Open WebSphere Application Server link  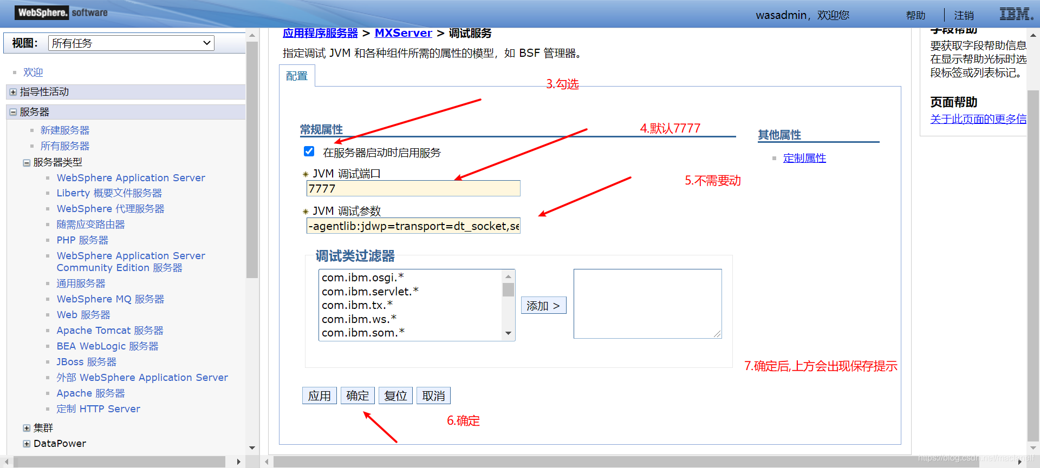pyautogui.click(x=131, y=177)
